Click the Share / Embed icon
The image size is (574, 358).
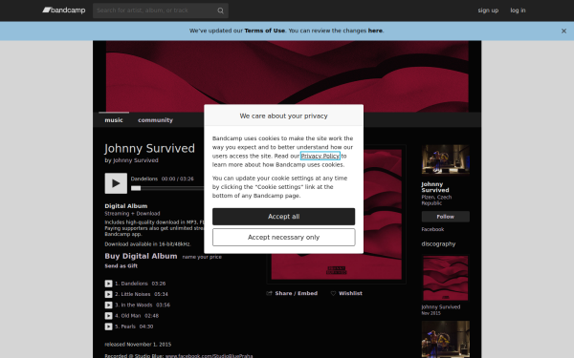(x=270, y=293)
